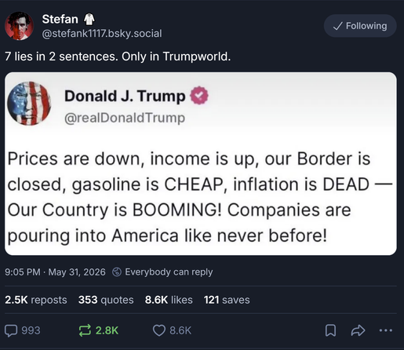Save post with bookmark icon
Viewport: 404px width, 350px height.
pyautogui.click(x=330, y=330)
